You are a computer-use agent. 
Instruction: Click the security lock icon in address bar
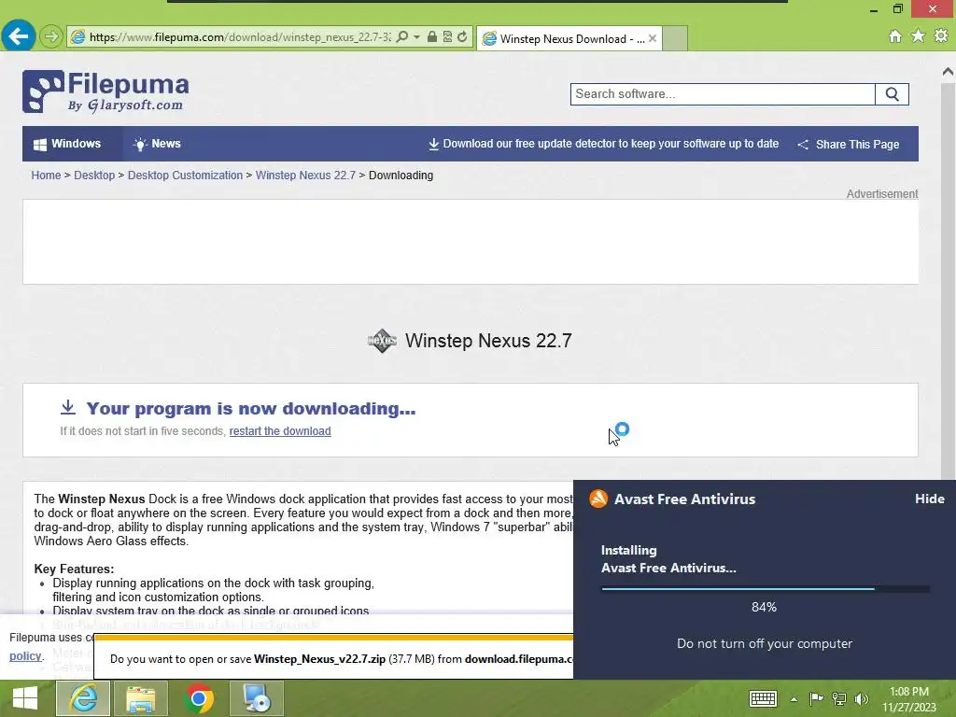431,37
